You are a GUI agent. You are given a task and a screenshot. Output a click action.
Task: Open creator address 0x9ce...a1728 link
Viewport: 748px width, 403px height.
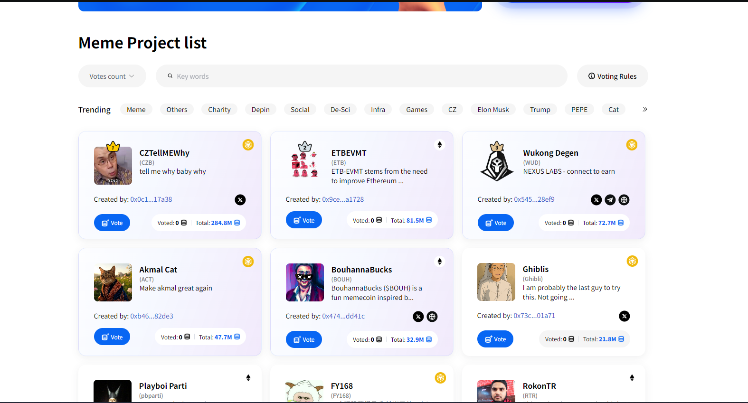coord(343,199)
